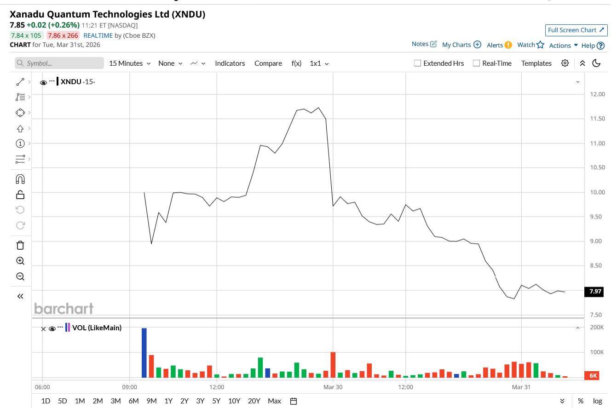Image resolution: width=611 pixels, height=408 pixels.
Task: Click the undo arrow icon
Action: pyautogui.click(x=20, y=210)
